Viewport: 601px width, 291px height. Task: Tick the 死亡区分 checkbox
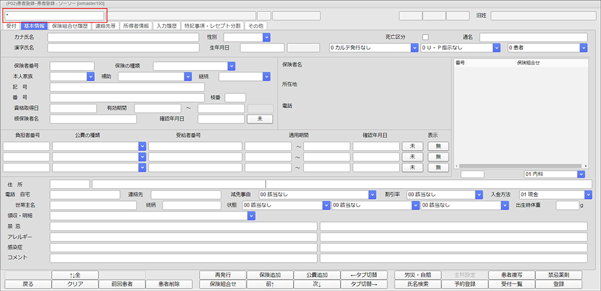426,37
